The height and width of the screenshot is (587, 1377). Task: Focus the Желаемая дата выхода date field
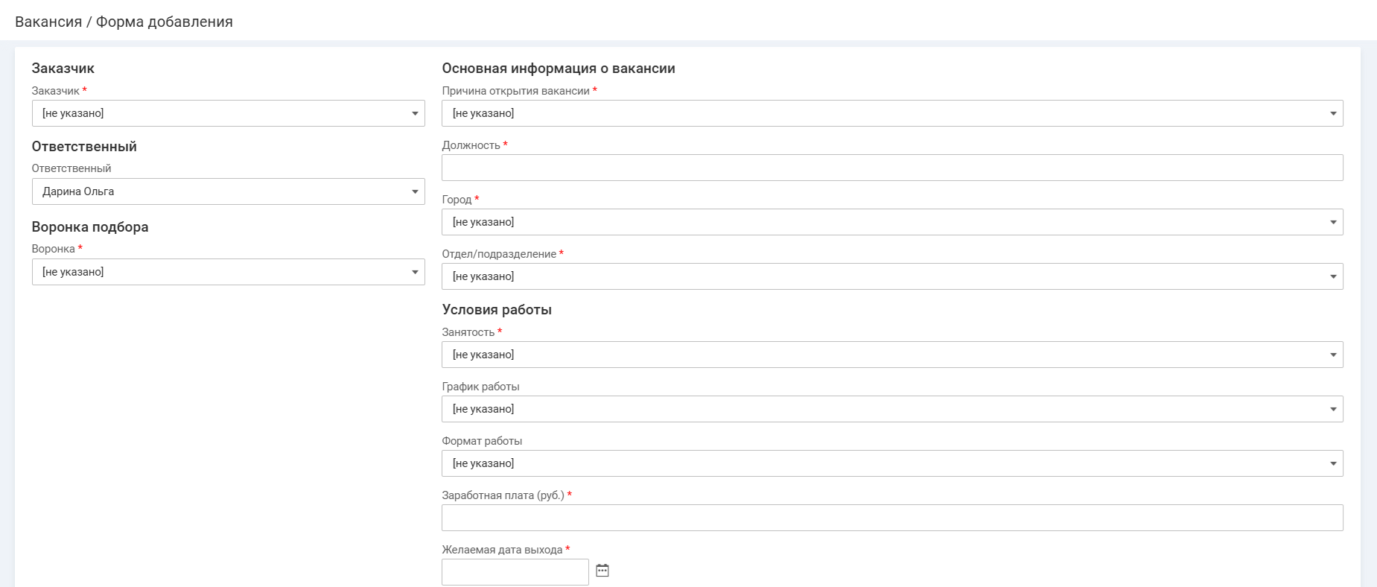[515, 572]
